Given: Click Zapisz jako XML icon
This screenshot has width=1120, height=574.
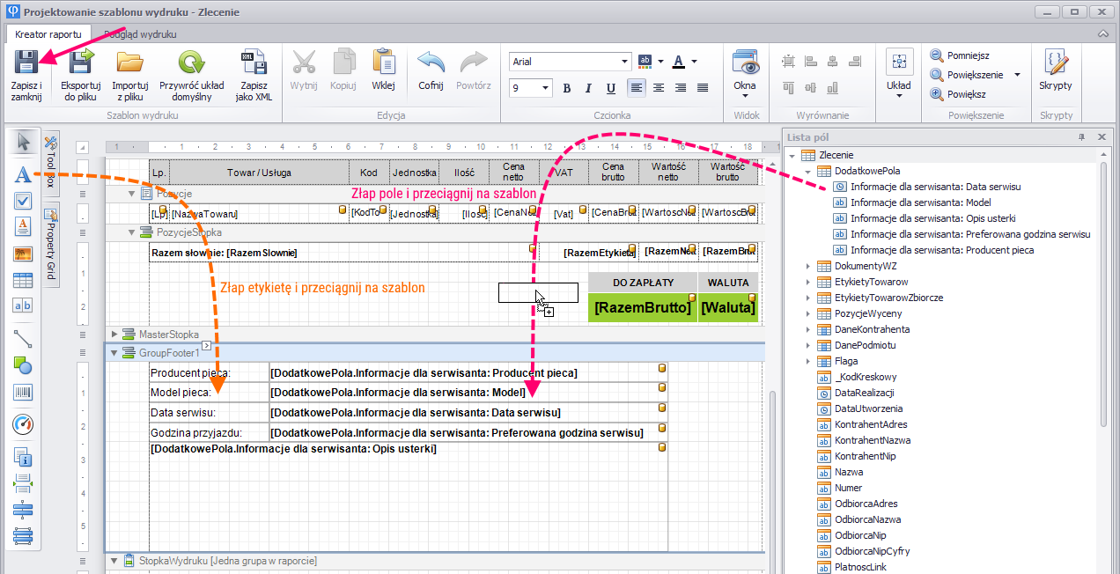Looking at the screenshot, I should pyautogui.click(x=254, y=63).
